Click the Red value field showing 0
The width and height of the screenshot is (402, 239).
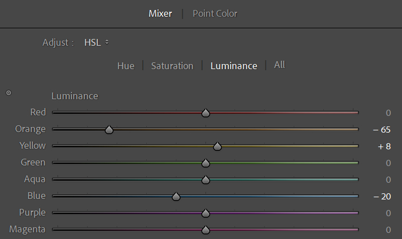coord(388,113)
